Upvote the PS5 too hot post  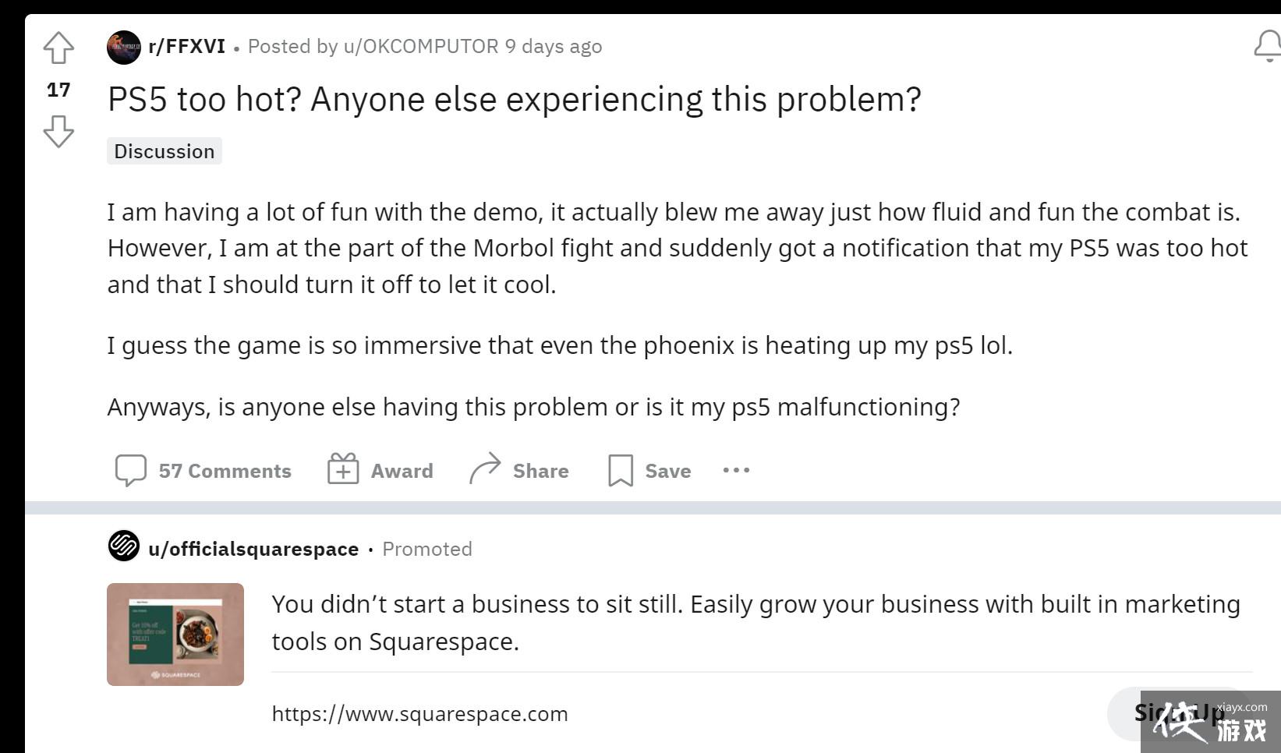tap(58, 48)
